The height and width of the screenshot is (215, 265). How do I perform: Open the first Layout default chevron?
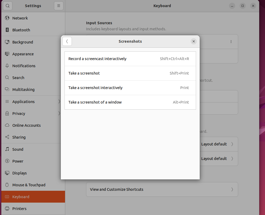pos(232,144)
